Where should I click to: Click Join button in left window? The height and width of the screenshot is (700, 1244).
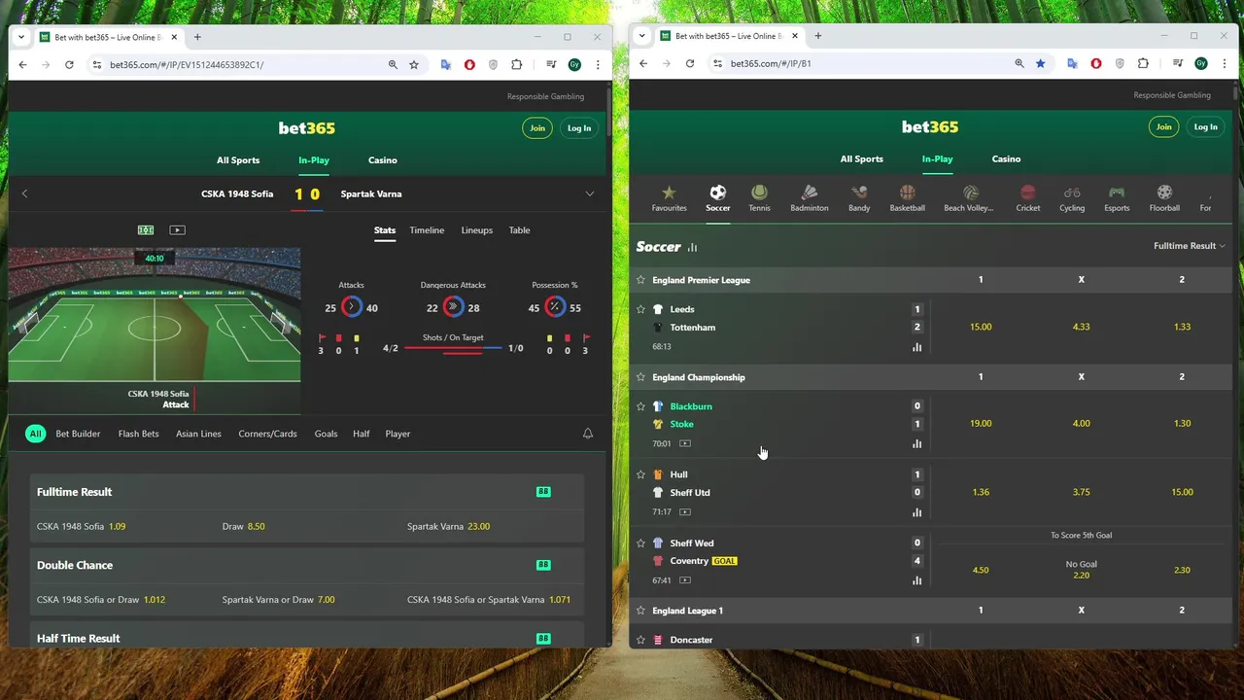(x=537, y=128)
